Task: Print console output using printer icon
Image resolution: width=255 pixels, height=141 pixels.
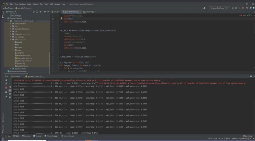Action: tap(10, 94)
